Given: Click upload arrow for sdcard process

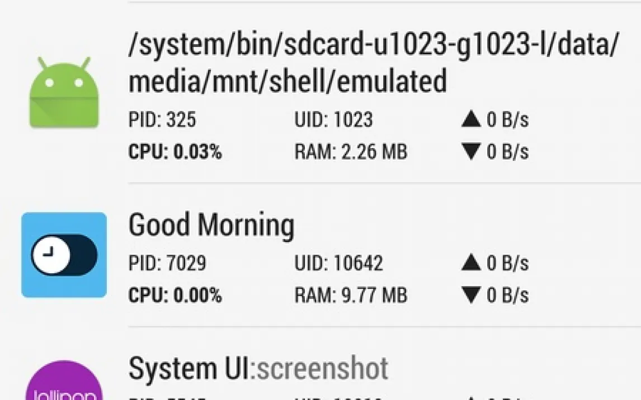Looking at the screenshot, I should click(472, 120).
